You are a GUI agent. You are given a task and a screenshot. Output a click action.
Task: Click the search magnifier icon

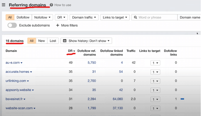point(135,17)
